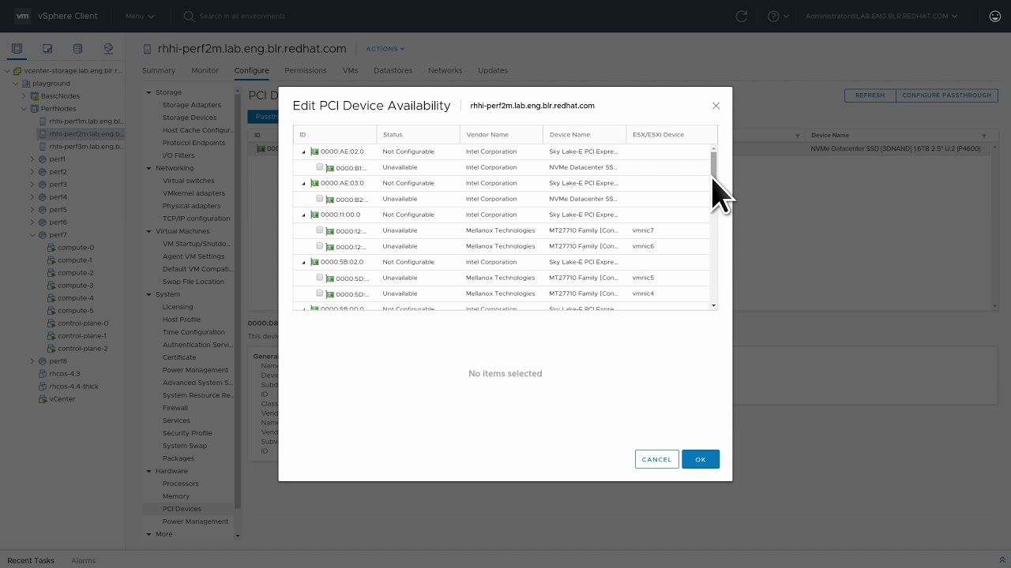Click the search in all environments field
The image size is (1011, 568).
pyautogui.click(x=242, y=16)
